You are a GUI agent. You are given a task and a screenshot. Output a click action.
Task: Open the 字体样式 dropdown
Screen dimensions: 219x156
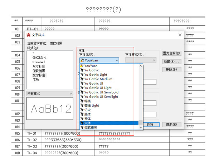tap(141, 60)
